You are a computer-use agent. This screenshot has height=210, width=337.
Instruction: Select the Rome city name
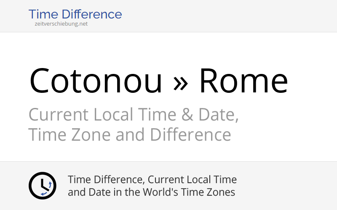click(x=243, y=81)
